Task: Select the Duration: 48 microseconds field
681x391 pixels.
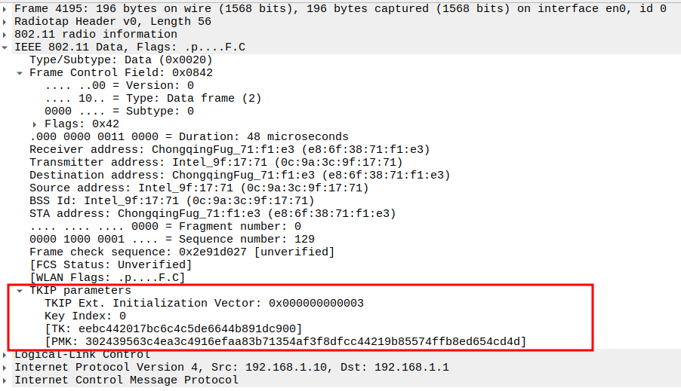Action: (189, 137)
